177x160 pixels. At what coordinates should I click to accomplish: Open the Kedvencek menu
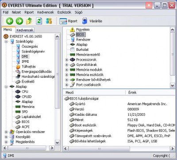click(x=46, y=12)
